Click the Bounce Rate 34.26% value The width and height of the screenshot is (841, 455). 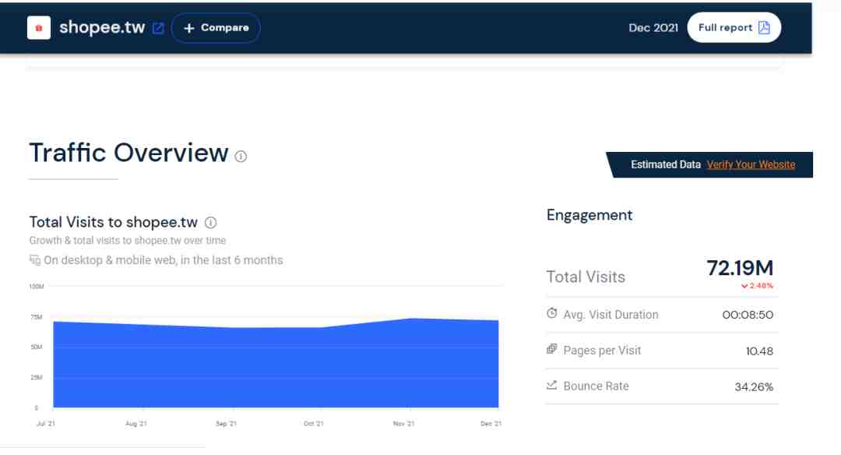[753, 387]
